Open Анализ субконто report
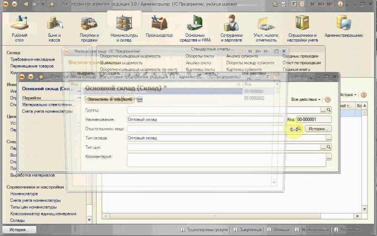 click(x=242, y=56)
